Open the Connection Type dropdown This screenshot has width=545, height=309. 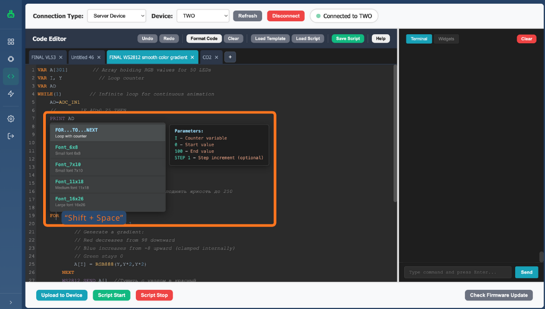[x=116, y=16]
